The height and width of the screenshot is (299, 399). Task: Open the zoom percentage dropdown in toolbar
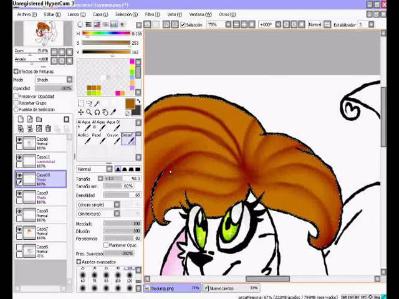click(x=228, y=24)
